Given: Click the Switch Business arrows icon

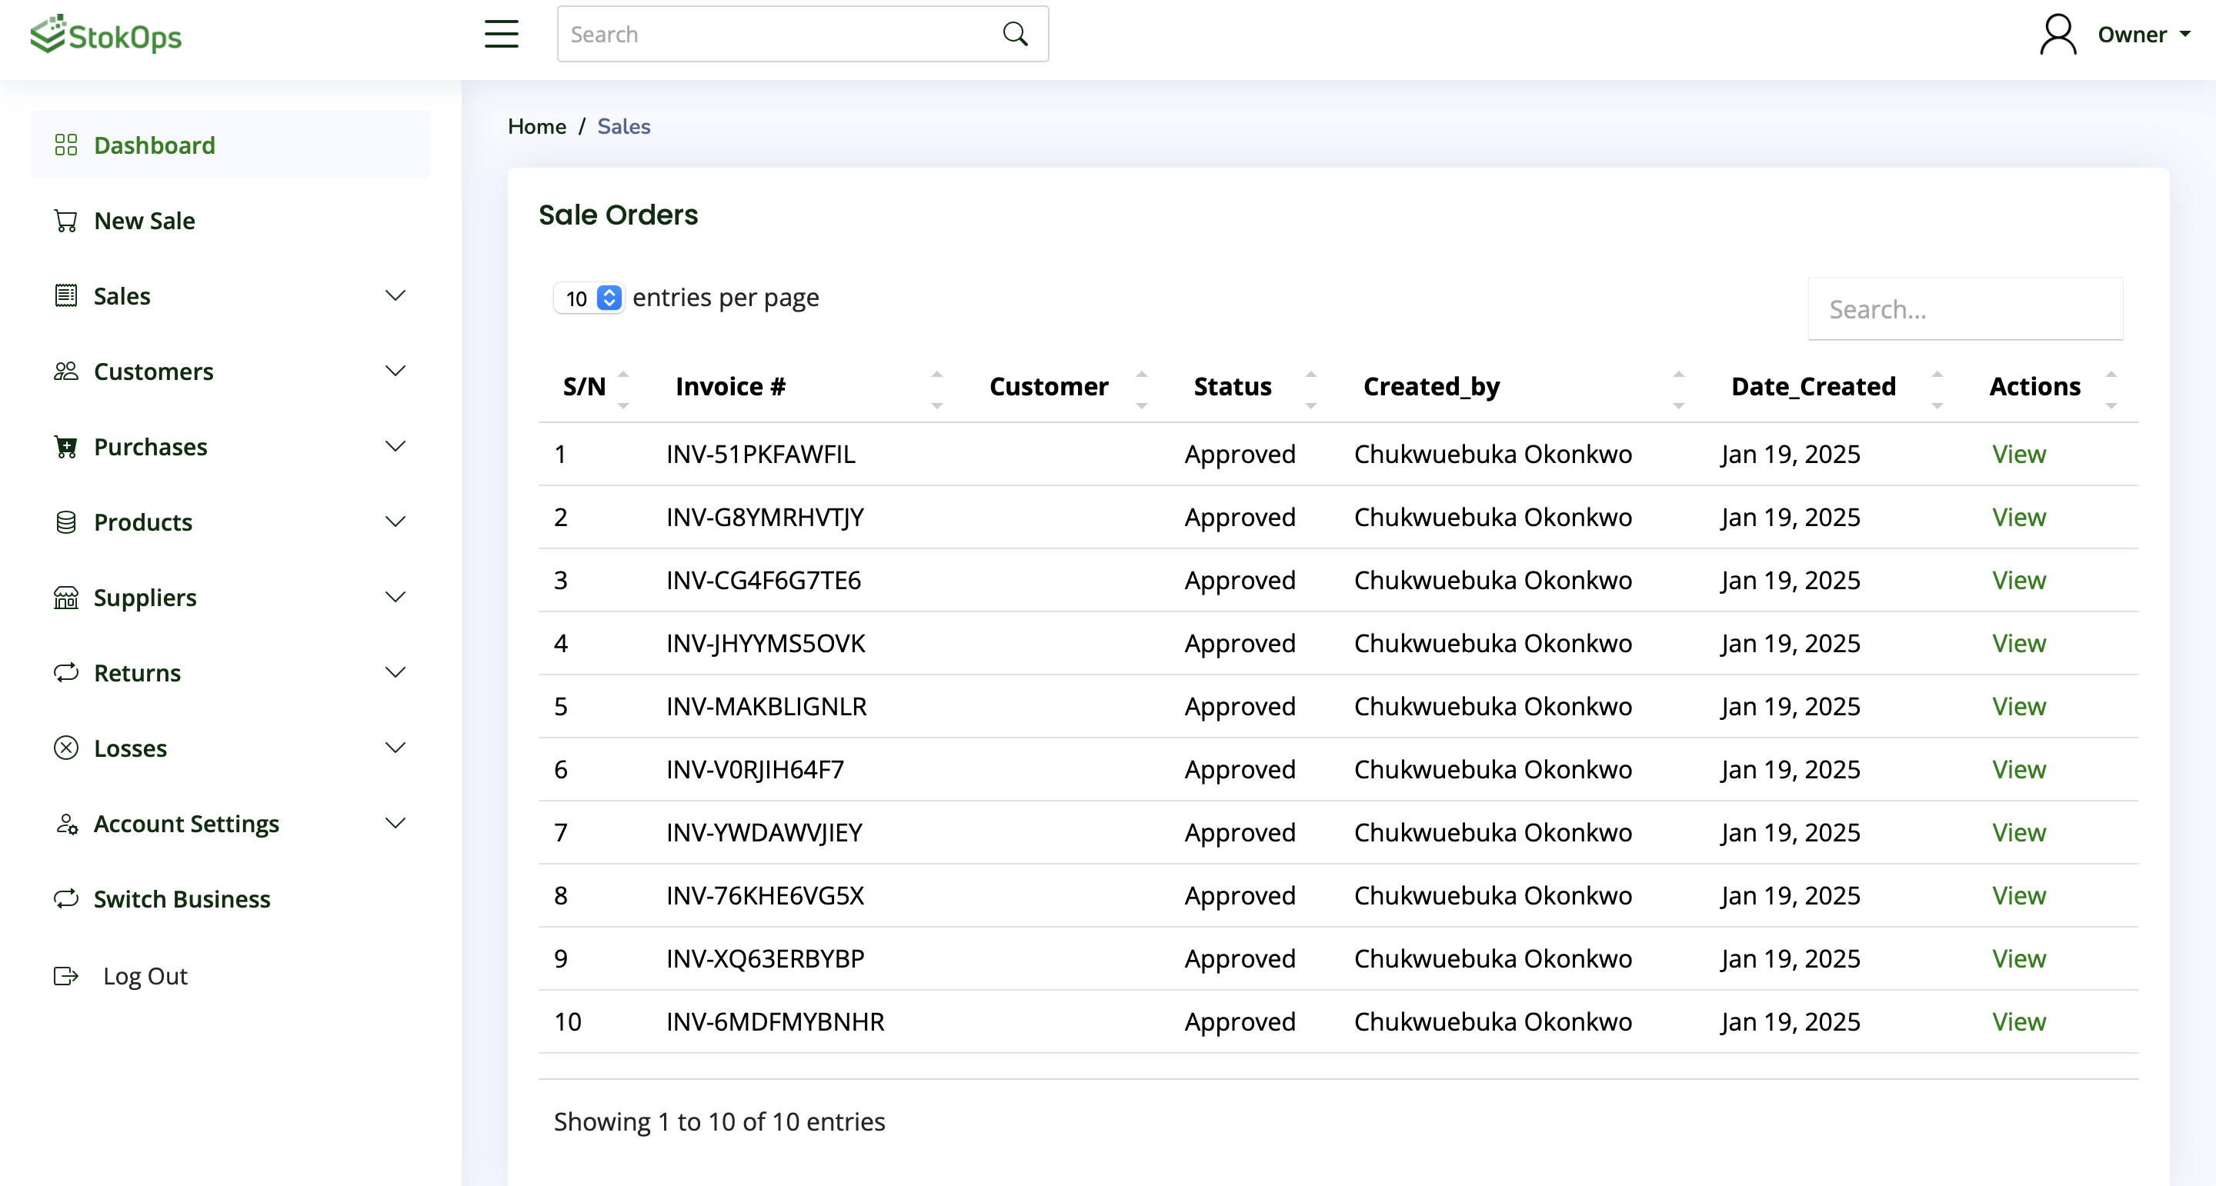Looking at the screenshot, I should [x=65, y=899].
